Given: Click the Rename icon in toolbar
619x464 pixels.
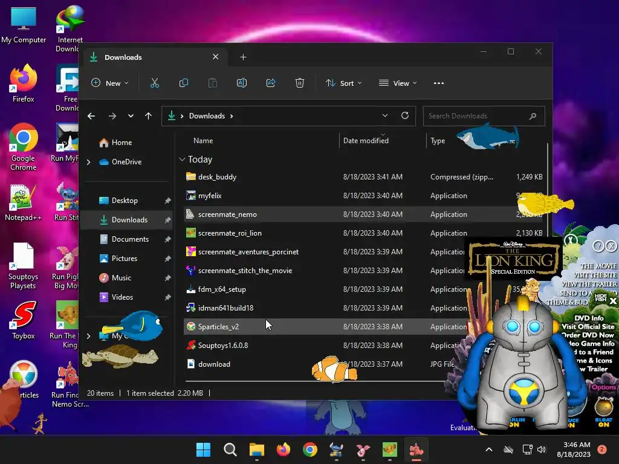Looking at the screenshot, I should click(242, 83).
